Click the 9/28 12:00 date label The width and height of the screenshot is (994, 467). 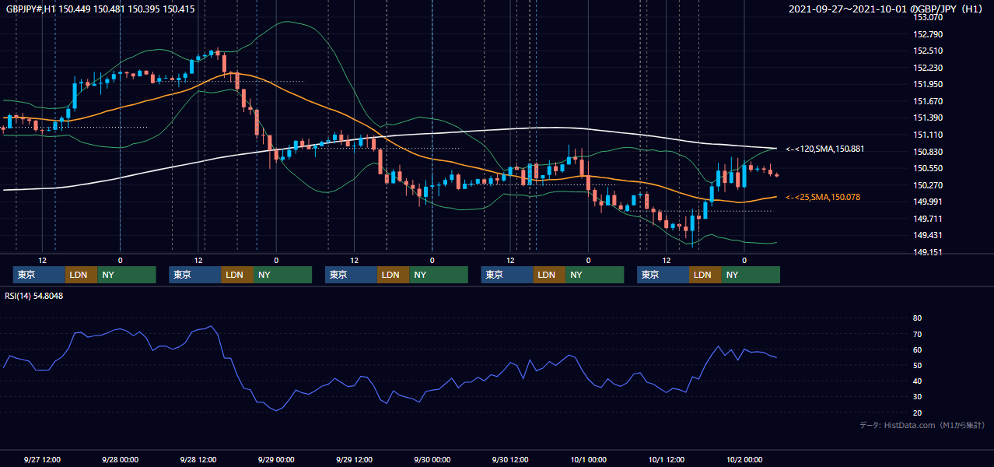[x=198, y=459]
